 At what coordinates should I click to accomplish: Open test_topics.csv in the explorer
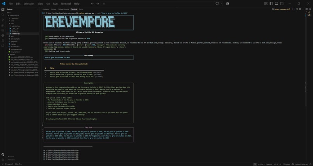coord(16,52)
